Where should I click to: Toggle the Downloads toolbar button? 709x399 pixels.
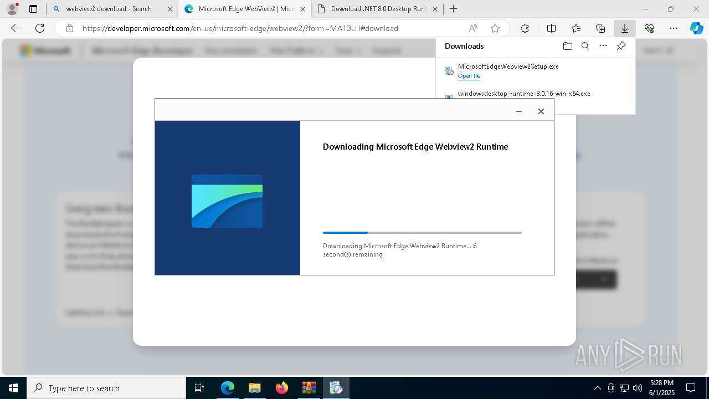click(x=625, y=28)
